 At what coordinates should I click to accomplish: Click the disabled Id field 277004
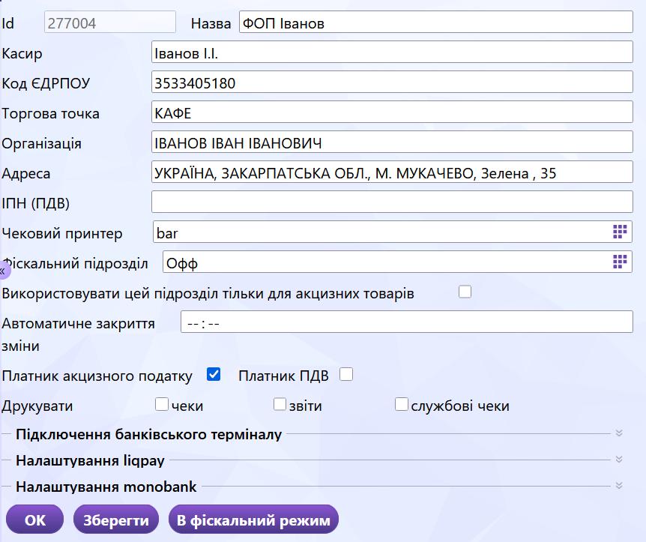coord(110,22)
